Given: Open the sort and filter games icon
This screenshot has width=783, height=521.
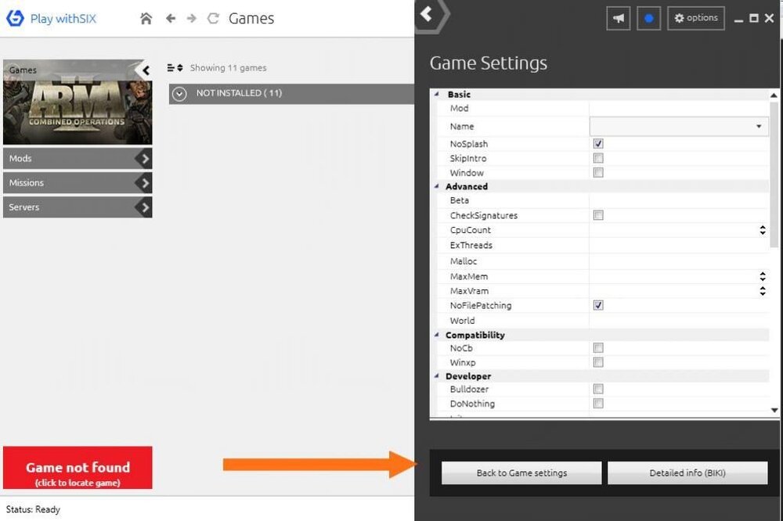Looking at the screenshot, I should 175,68.
